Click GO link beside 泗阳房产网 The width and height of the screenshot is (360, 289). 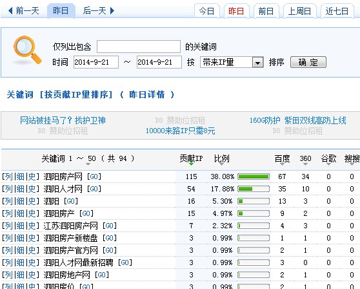94,177
